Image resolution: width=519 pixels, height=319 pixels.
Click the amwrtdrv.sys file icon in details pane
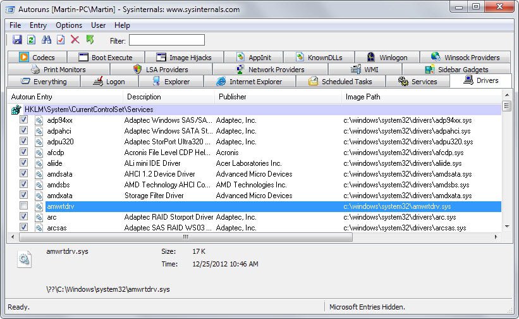[25, 260]
